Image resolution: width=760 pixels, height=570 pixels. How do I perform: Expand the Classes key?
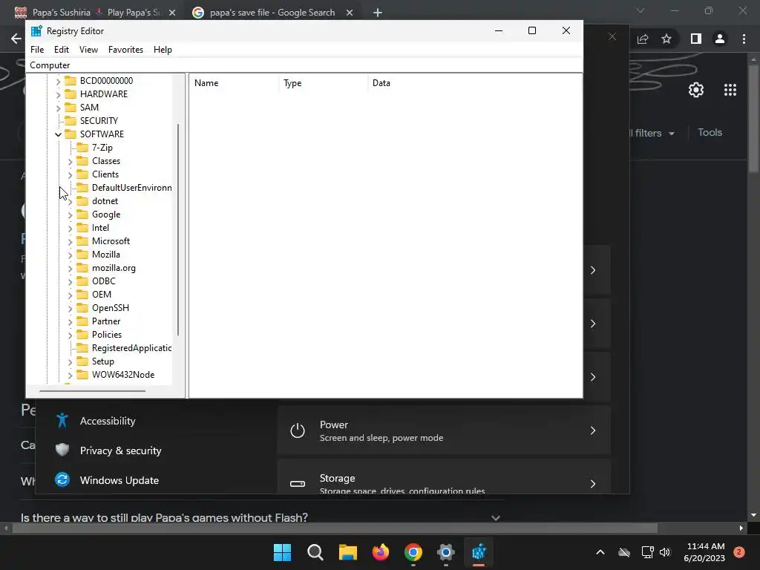pos(71,161)
